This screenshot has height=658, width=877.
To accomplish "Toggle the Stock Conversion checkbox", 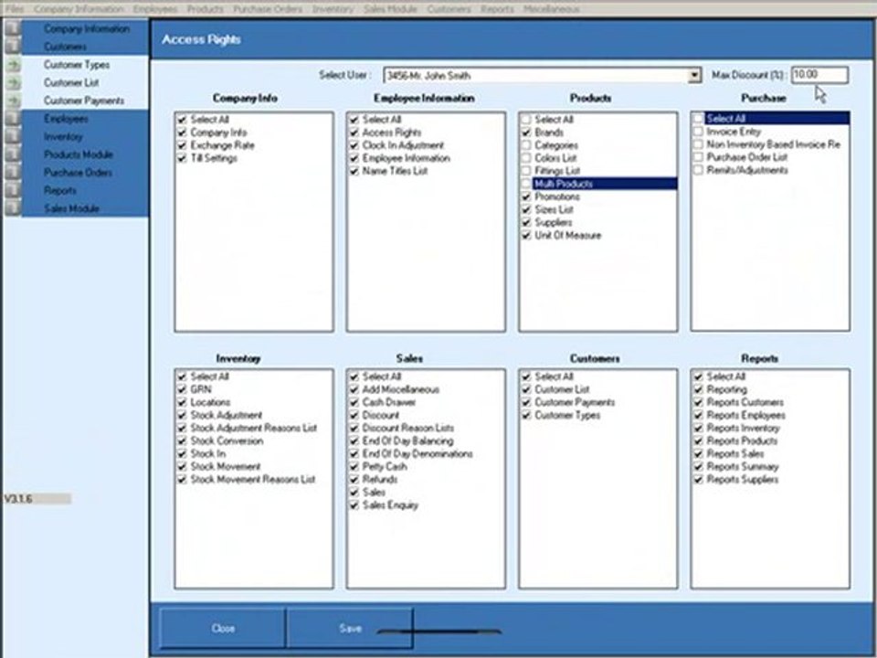I will point(182,440).
